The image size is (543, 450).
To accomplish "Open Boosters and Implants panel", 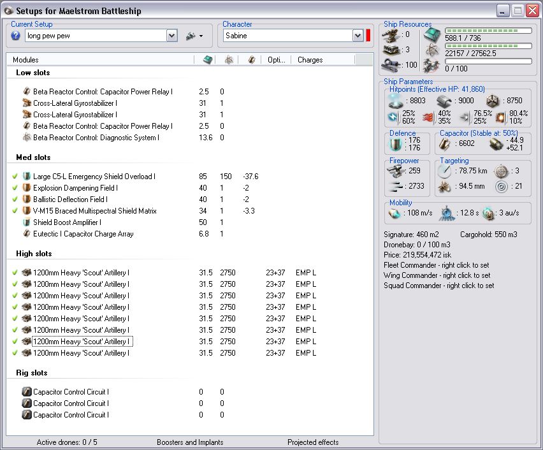I will [x=190, y=442].
